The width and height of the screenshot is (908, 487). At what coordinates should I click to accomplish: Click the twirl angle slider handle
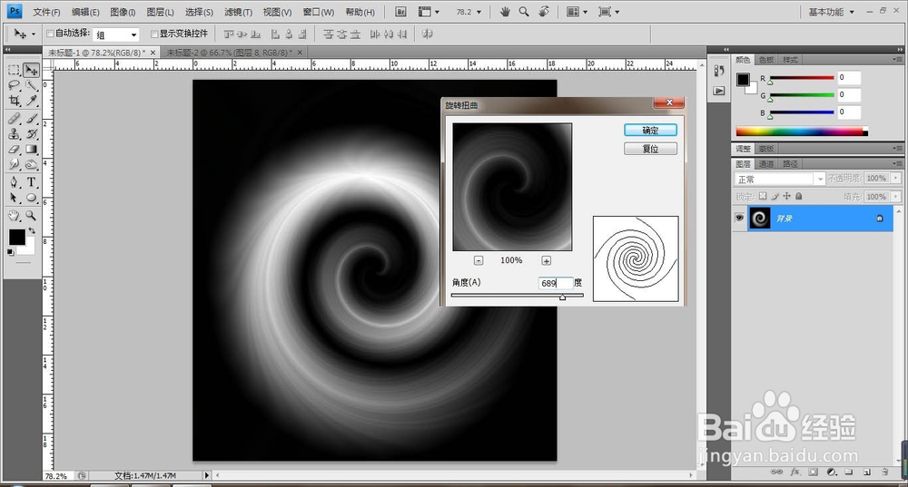pos(562,297)
